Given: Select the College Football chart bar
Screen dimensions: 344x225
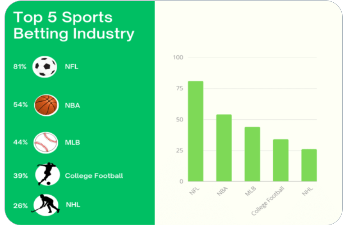Looking at the screenshot, I should (280, 160).
